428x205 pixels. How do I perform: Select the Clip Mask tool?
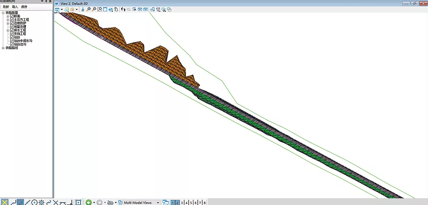(169, 10)
